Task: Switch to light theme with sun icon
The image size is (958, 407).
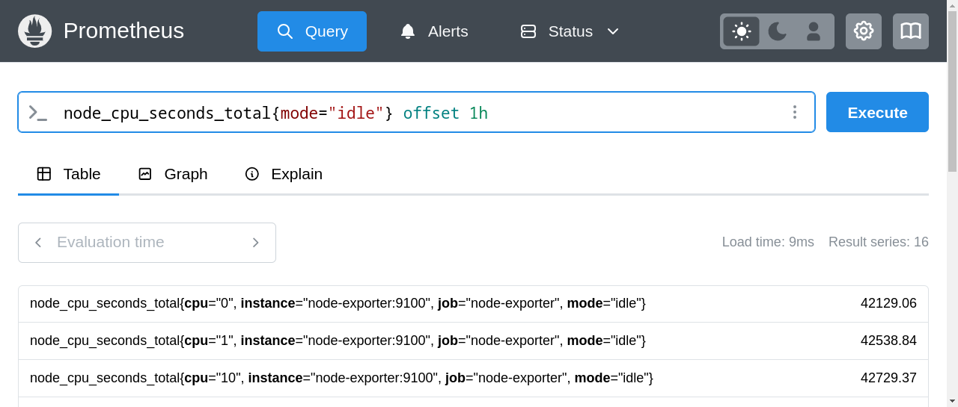Action: click(x=741, y=31)
